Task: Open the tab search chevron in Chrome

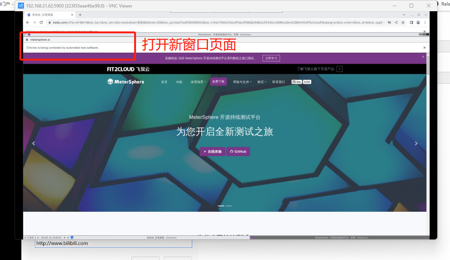Action: coord(404,15)
